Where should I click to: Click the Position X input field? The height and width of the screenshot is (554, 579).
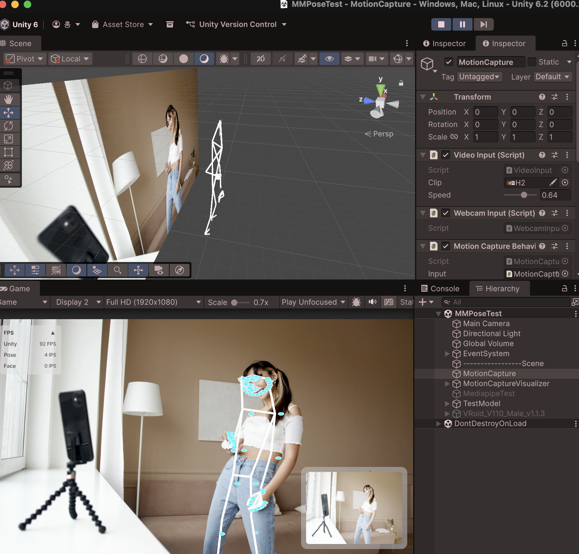pyautogui.click(x=485, y=112)
